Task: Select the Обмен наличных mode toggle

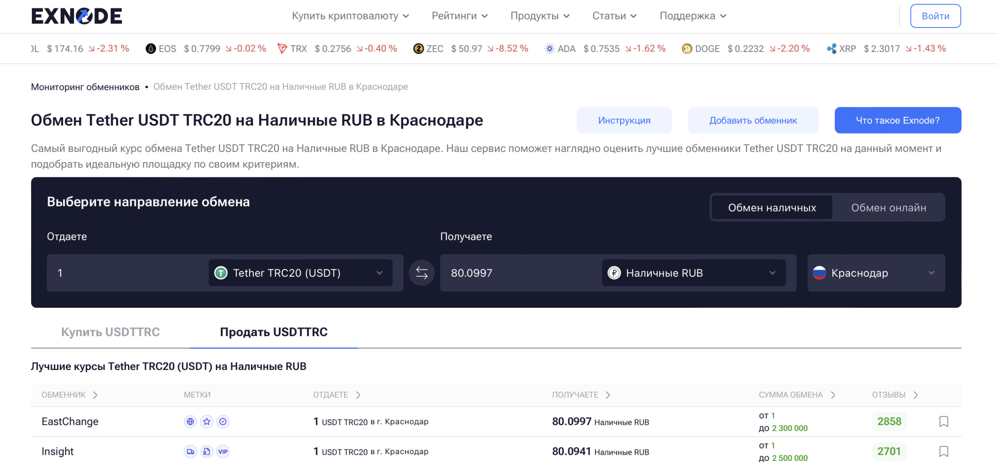Action: point(772,208)
